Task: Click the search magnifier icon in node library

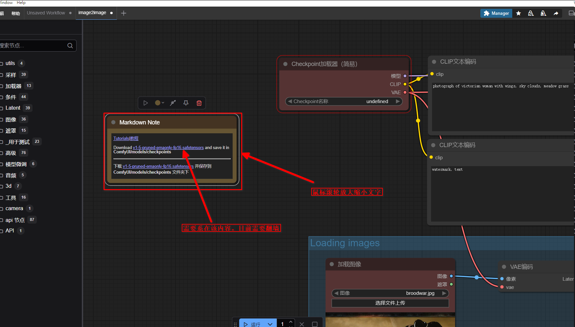Action: pyautogui.click(x=70, y=46)
